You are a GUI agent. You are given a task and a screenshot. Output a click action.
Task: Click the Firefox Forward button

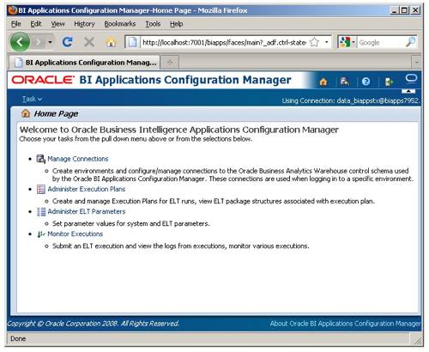(38, 43)
